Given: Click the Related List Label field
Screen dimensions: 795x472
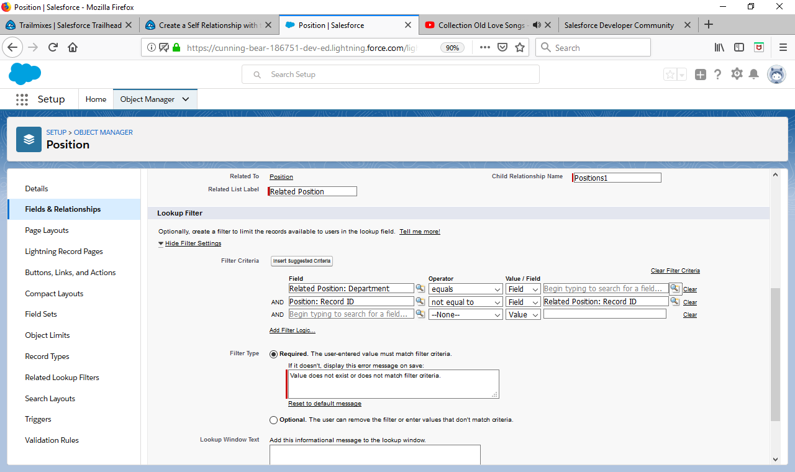Looking at the screenshot, I should (313, 191).
